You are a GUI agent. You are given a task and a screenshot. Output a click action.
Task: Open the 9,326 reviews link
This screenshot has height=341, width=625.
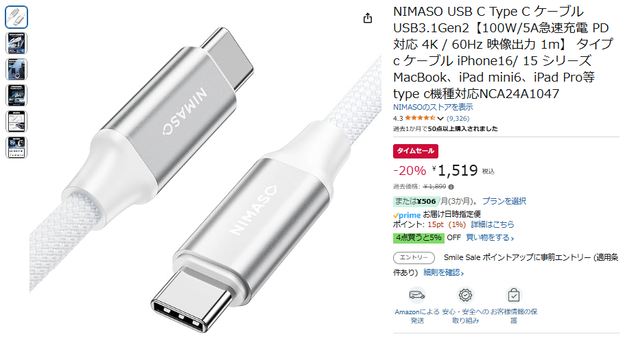[458, 119]
